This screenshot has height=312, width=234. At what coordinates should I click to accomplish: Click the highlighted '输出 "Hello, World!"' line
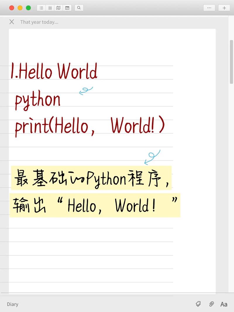tap(95, 205)
